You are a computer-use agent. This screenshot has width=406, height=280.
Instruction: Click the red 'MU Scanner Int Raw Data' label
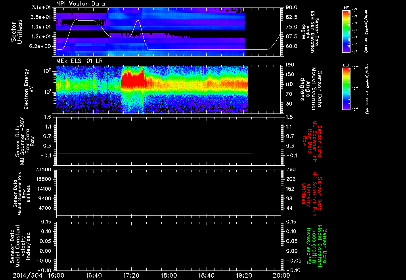tap(312, 141)
